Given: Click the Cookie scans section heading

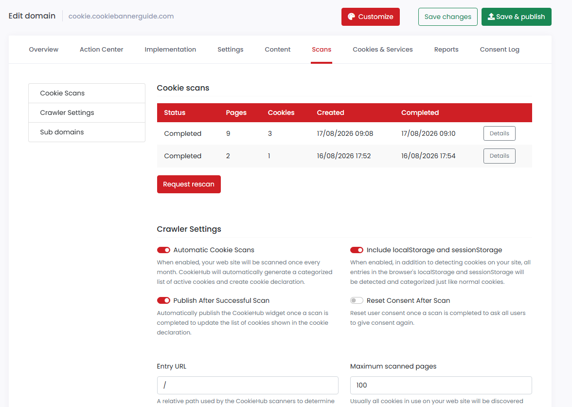Looking at the screenshot, I should (x=183, y=88).
